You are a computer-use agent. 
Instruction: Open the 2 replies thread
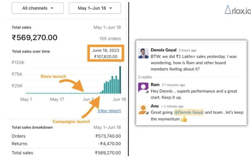tap(145, 77)
